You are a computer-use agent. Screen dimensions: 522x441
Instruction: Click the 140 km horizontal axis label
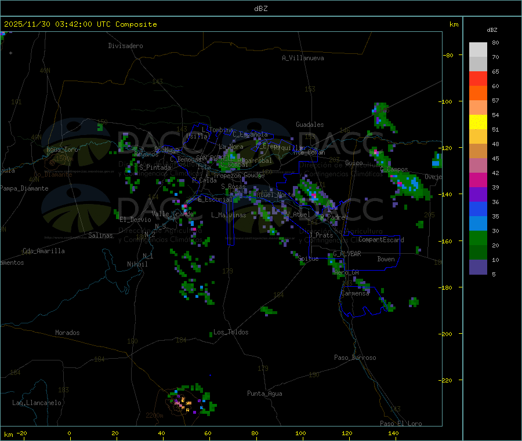(393, 433)
